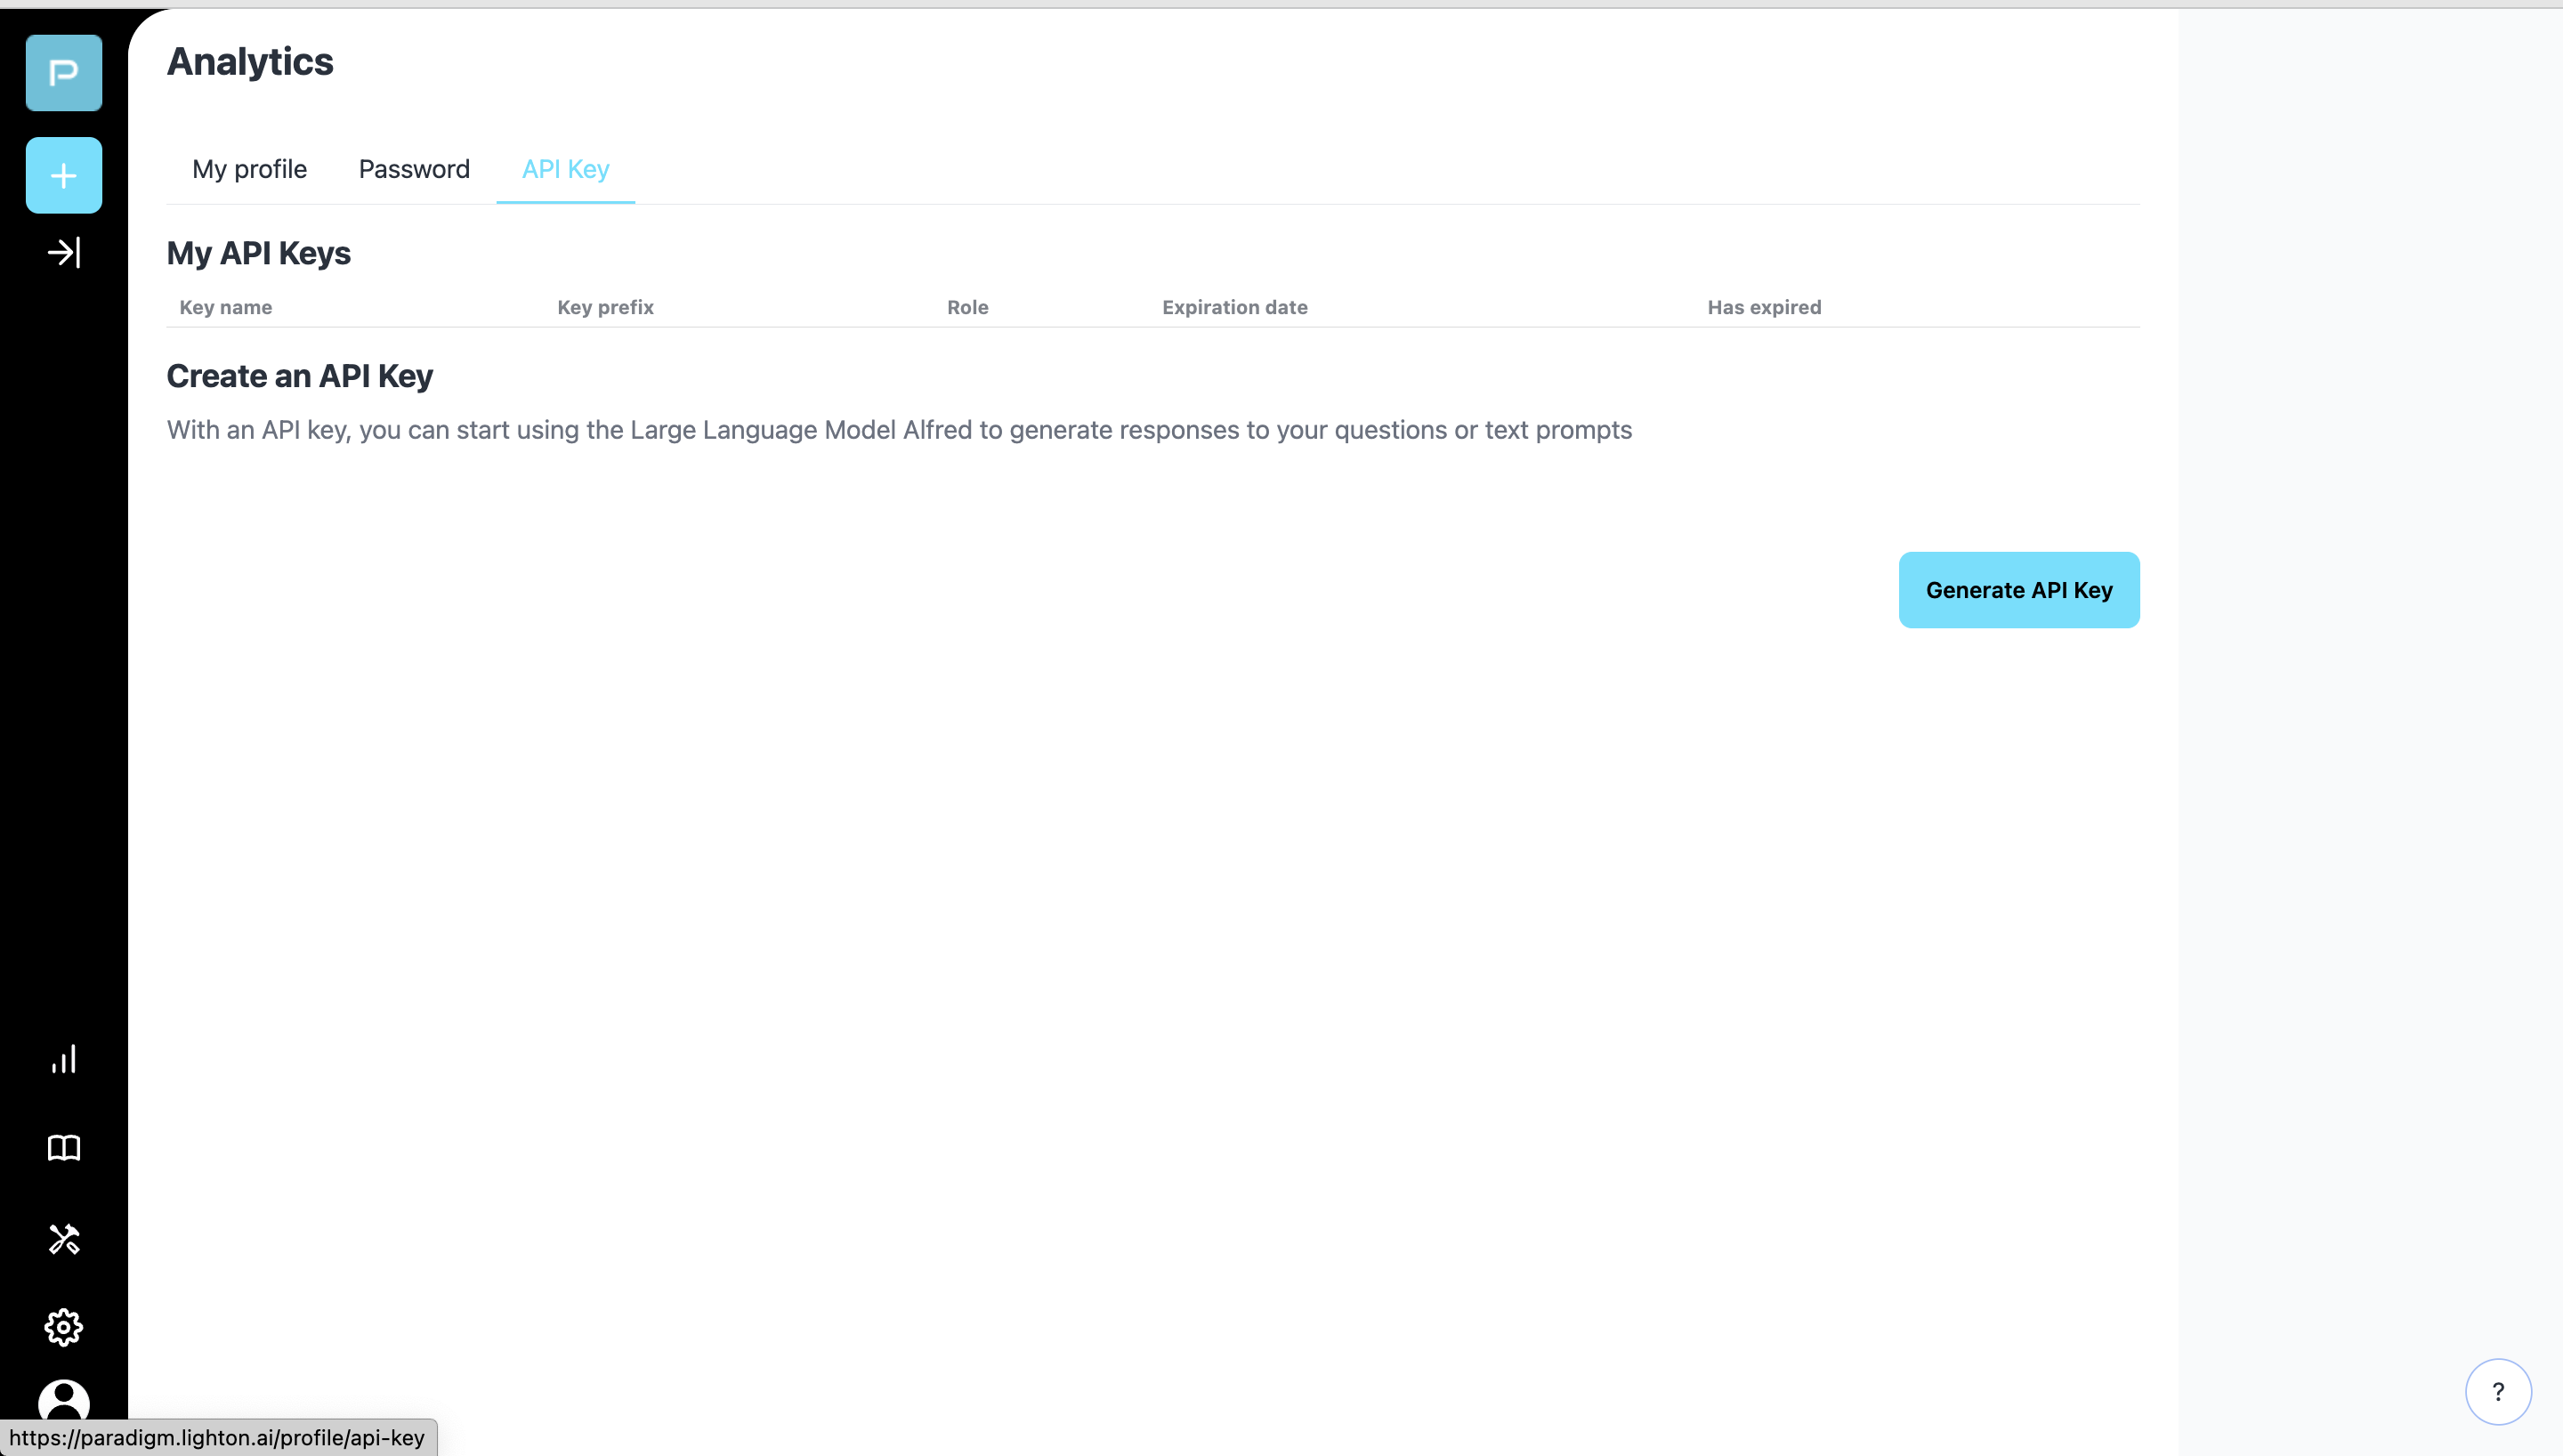
Task: Switch to the My profile tab
Action: [250, 169]
